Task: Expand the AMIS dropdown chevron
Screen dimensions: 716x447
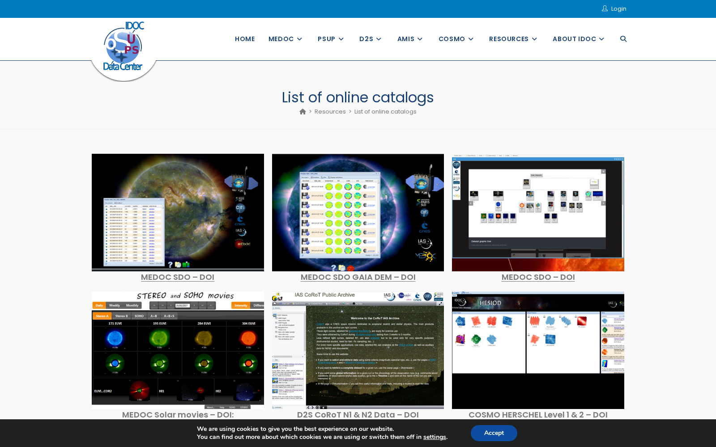Action: pos(420,39)
